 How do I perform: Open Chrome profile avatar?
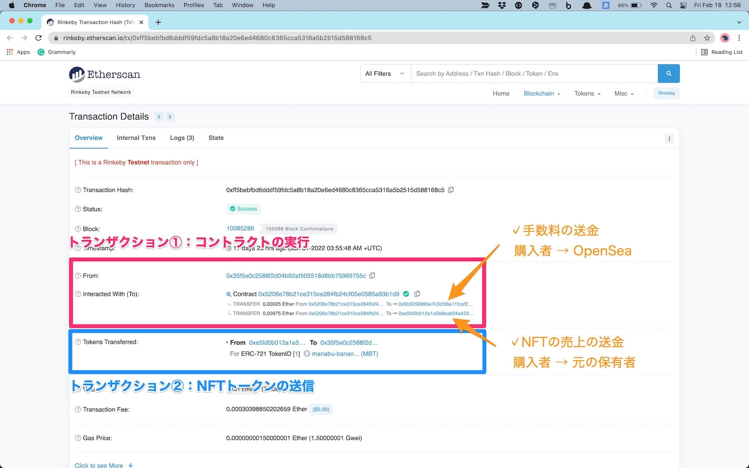725,38
